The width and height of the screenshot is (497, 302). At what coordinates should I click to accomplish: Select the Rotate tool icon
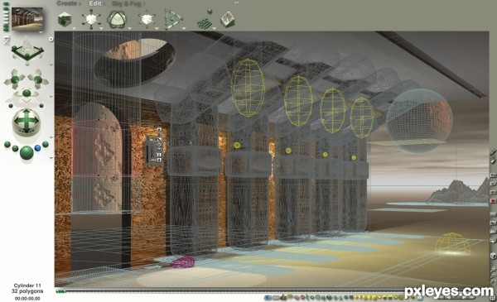[x=118, y=19]
